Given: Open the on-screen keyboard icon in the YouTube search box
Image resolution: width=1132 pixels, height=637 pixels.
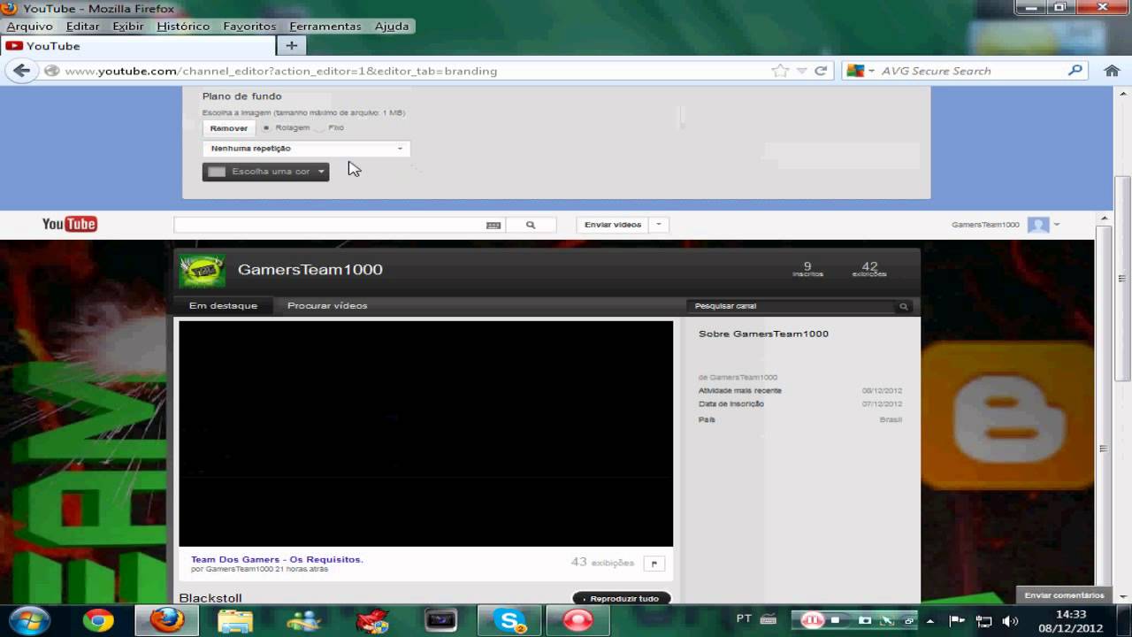Looking at the screenshot, I should click(x=493, y=226).
